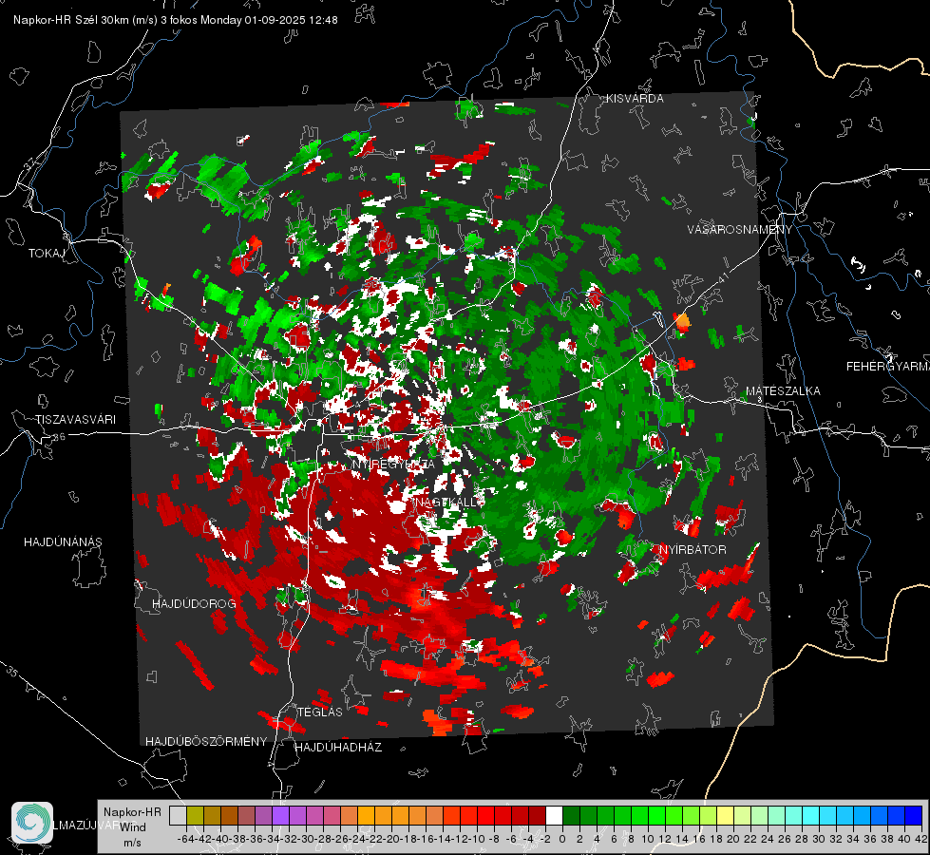
Task: Select the 'Wind' legend label
Action: (133, 827)
